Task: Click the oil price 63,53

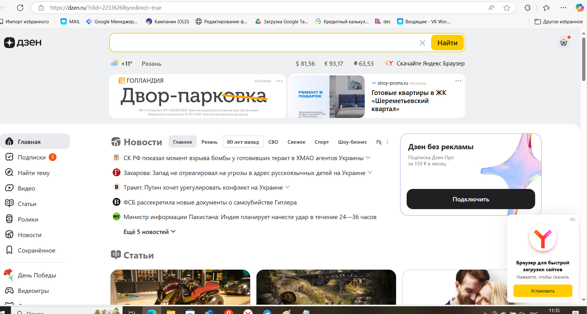Action: point(364,64)
